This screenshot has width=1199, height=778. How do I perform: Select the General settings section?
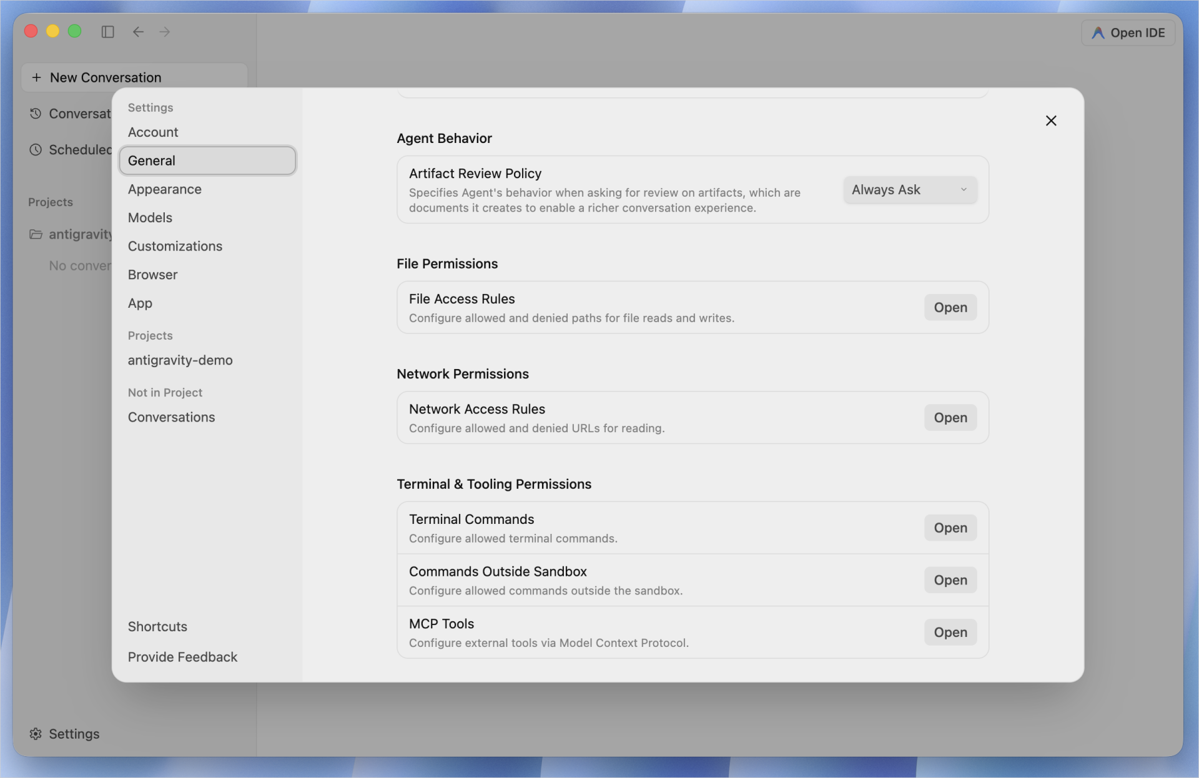click(x=207, y=160)
